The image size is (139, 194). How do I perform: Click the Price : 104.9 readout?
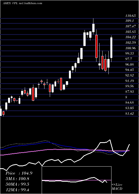pyautogui.click(x=19, y=173)
